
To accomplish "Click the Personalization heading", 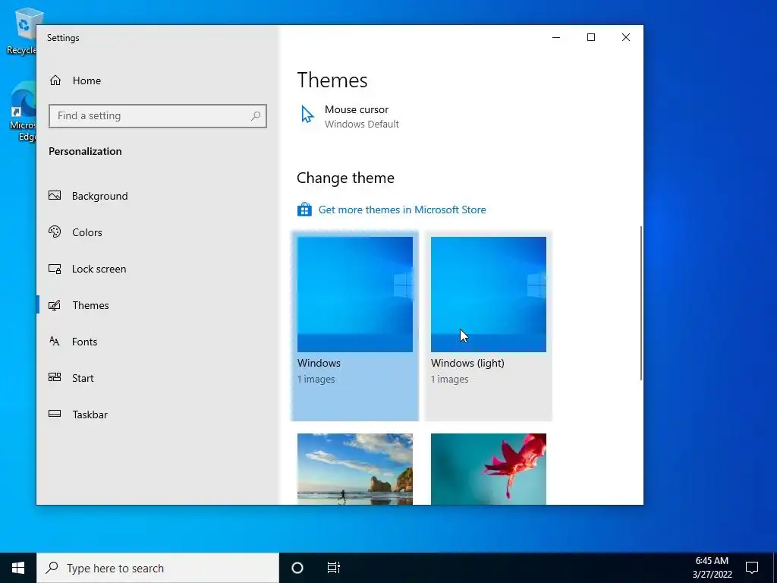I will 85,151.
